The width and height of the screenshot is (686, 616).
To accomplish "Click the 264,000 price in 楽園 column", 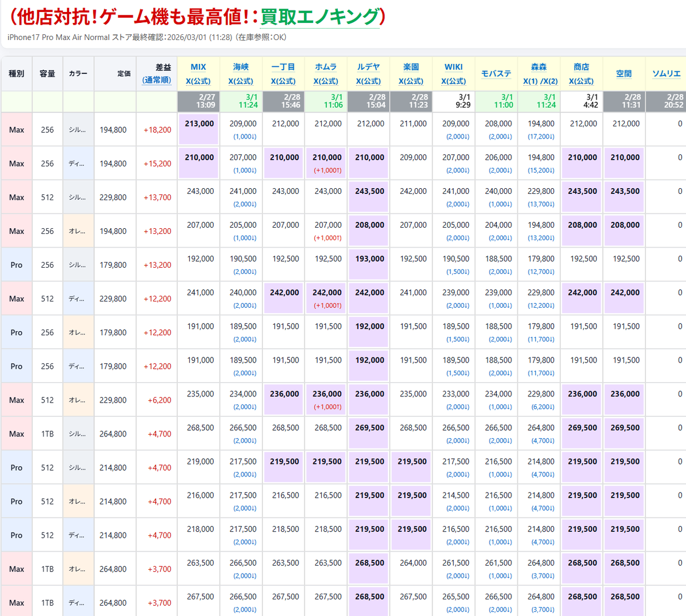I will (x=413, y=563).
